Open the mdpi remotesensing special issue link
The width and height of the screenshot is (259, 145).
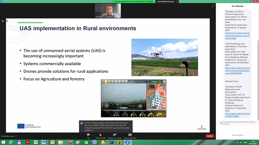[x=237, y=71]
